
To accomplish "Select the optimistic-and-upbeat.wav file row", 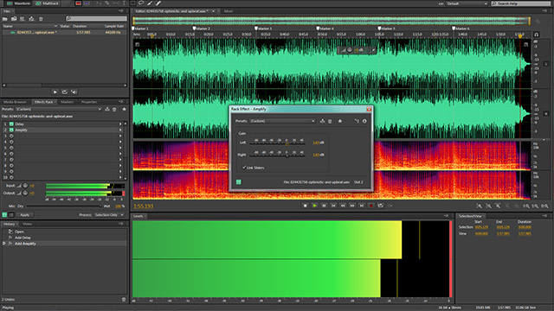I will (x=64, y=33).
